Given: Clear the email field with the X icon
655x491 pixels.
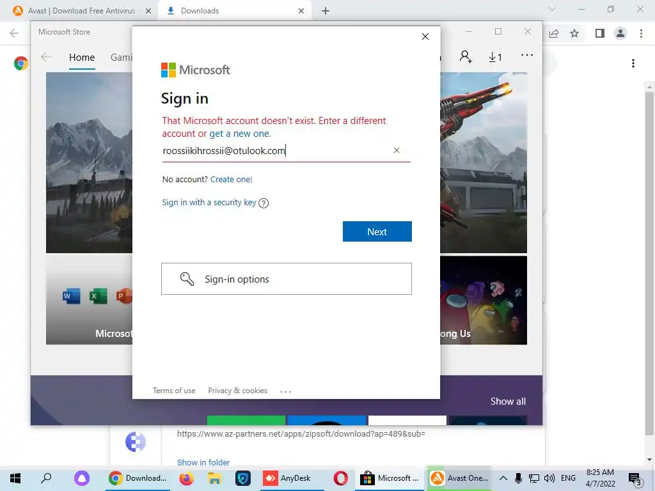Looking at the screenshot, I should [397, 150].
